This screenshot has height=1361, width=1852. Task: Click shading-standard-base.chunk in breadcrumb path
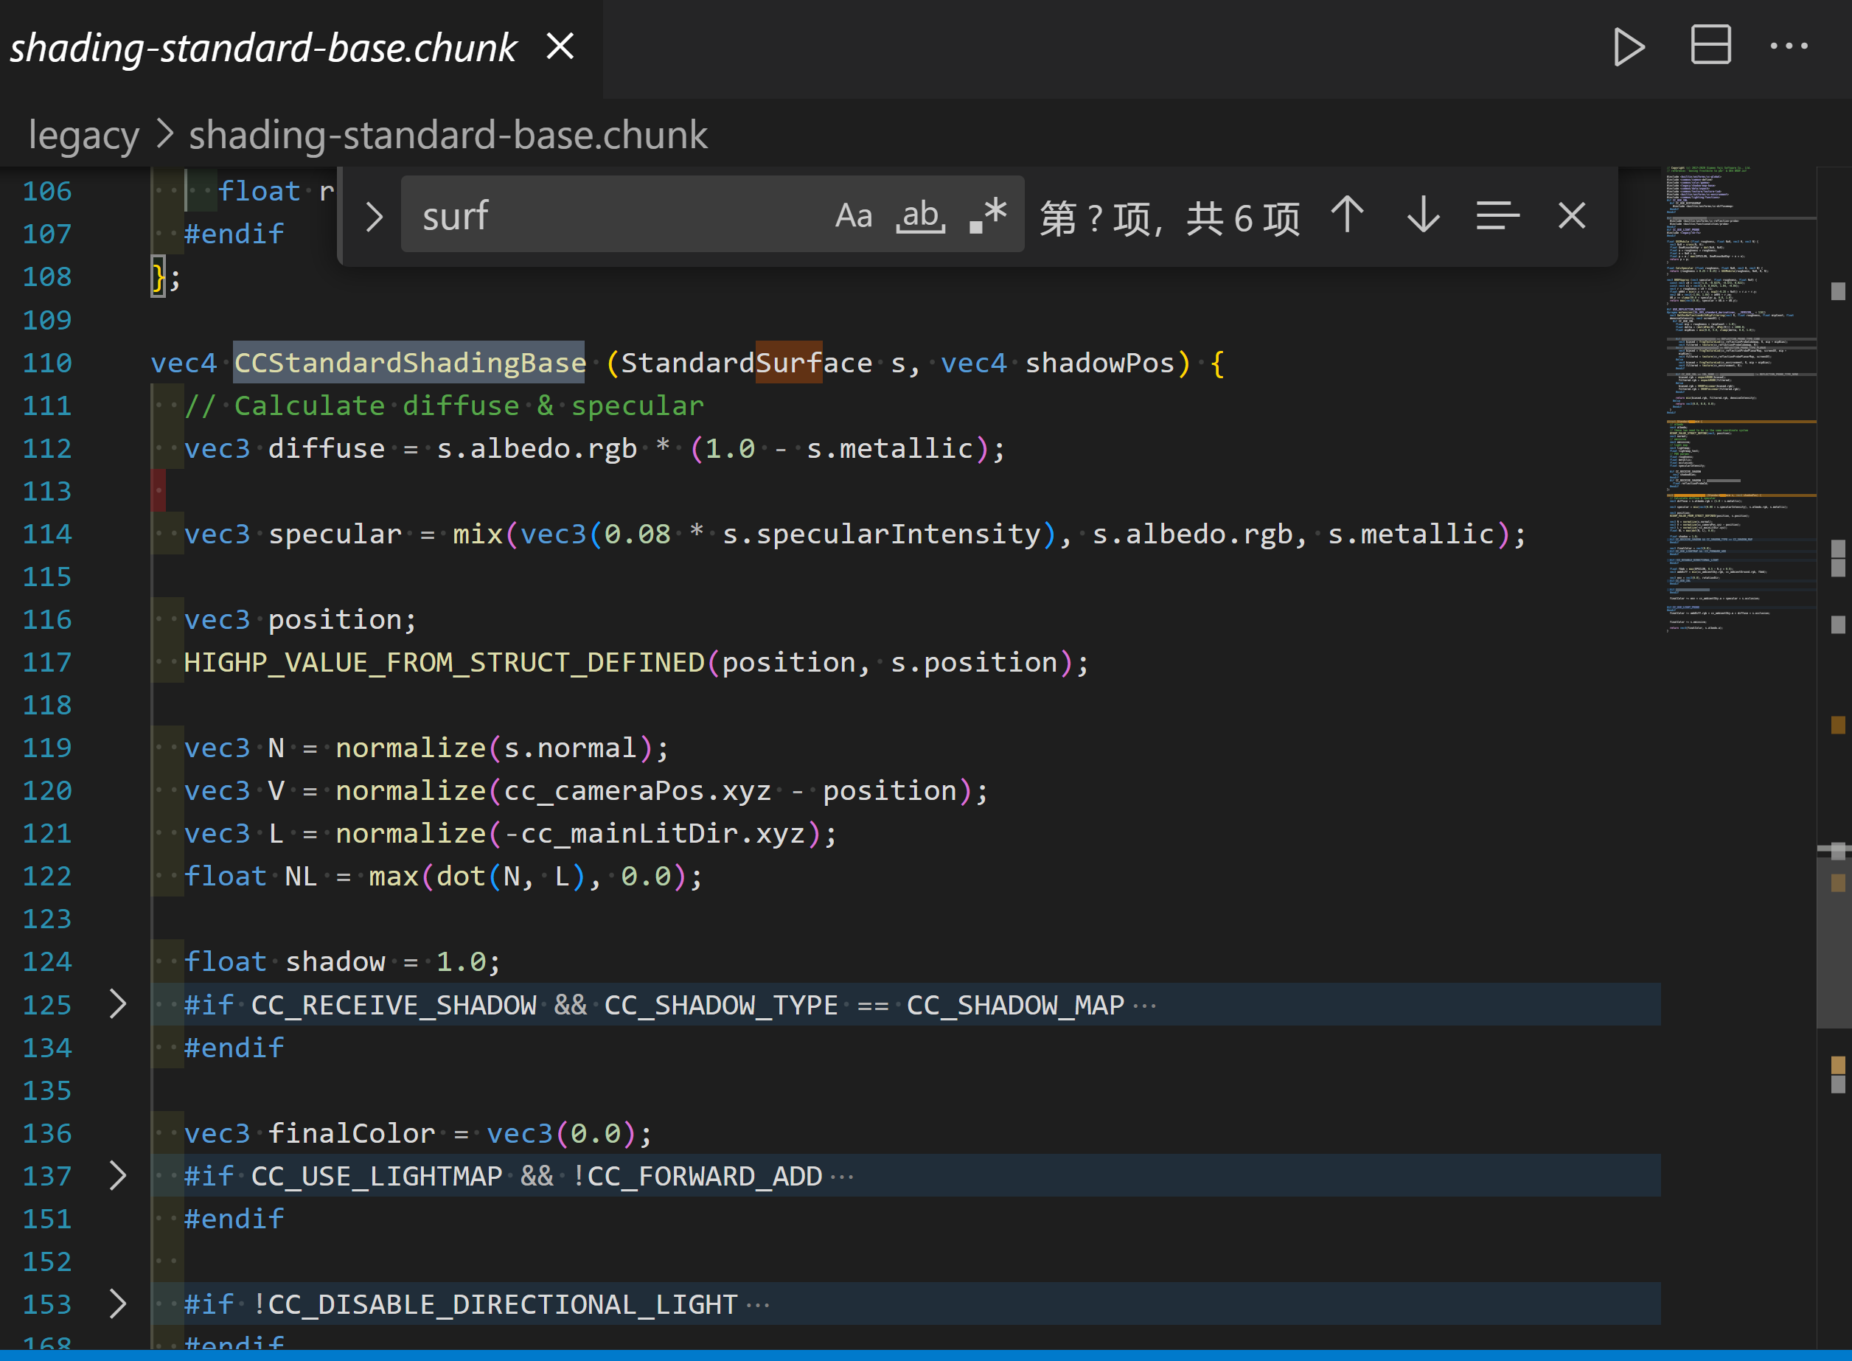pyautogui.click(x=448, y=135)
